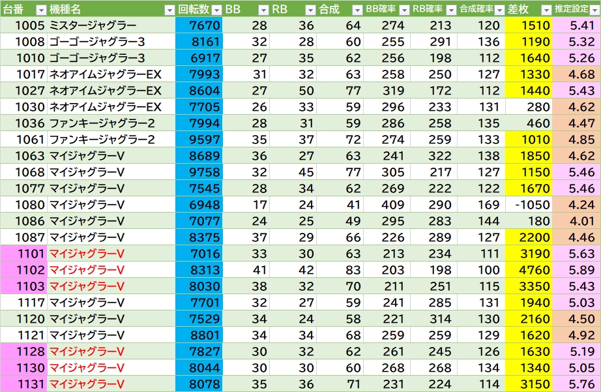Select the pink 台番 cell 1101
Image resolution: width=601 pixels, height=392 pixels.
coord(23,254)
